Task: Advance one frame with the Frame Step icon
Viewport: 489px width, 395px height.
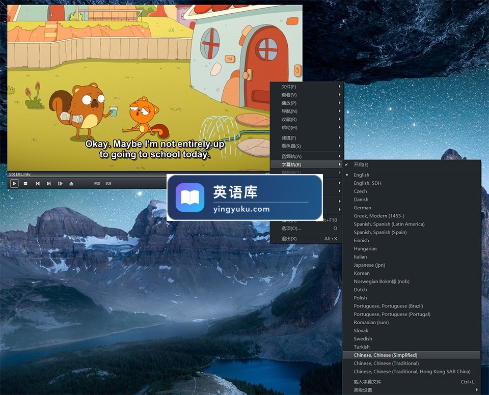Action: pos(60,184)
